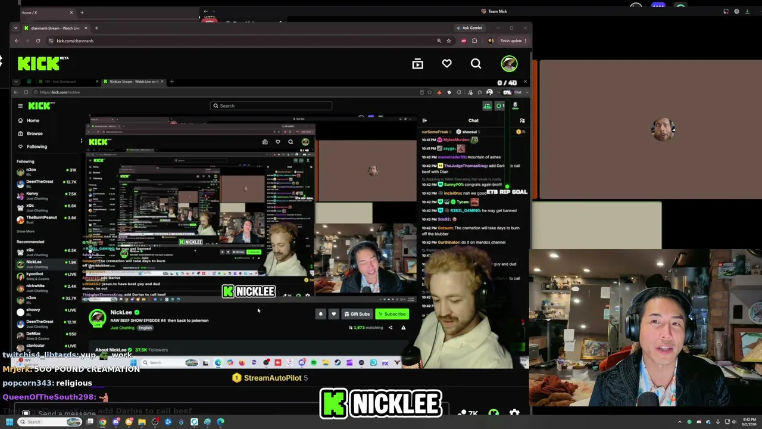Open NickLee's channel avatar with LIVE badge
The width and height of the screenshot is (762, 429).
pyautogui.click(x=97, y=318)
